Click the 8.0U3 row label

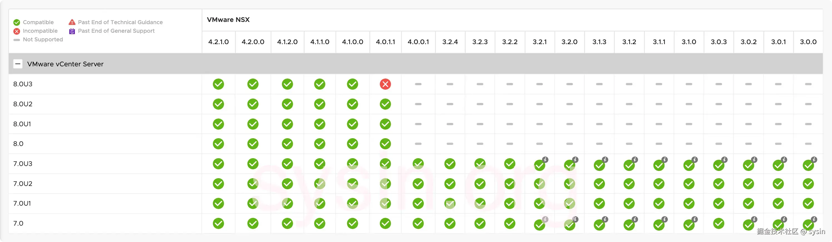click(23, 84)
